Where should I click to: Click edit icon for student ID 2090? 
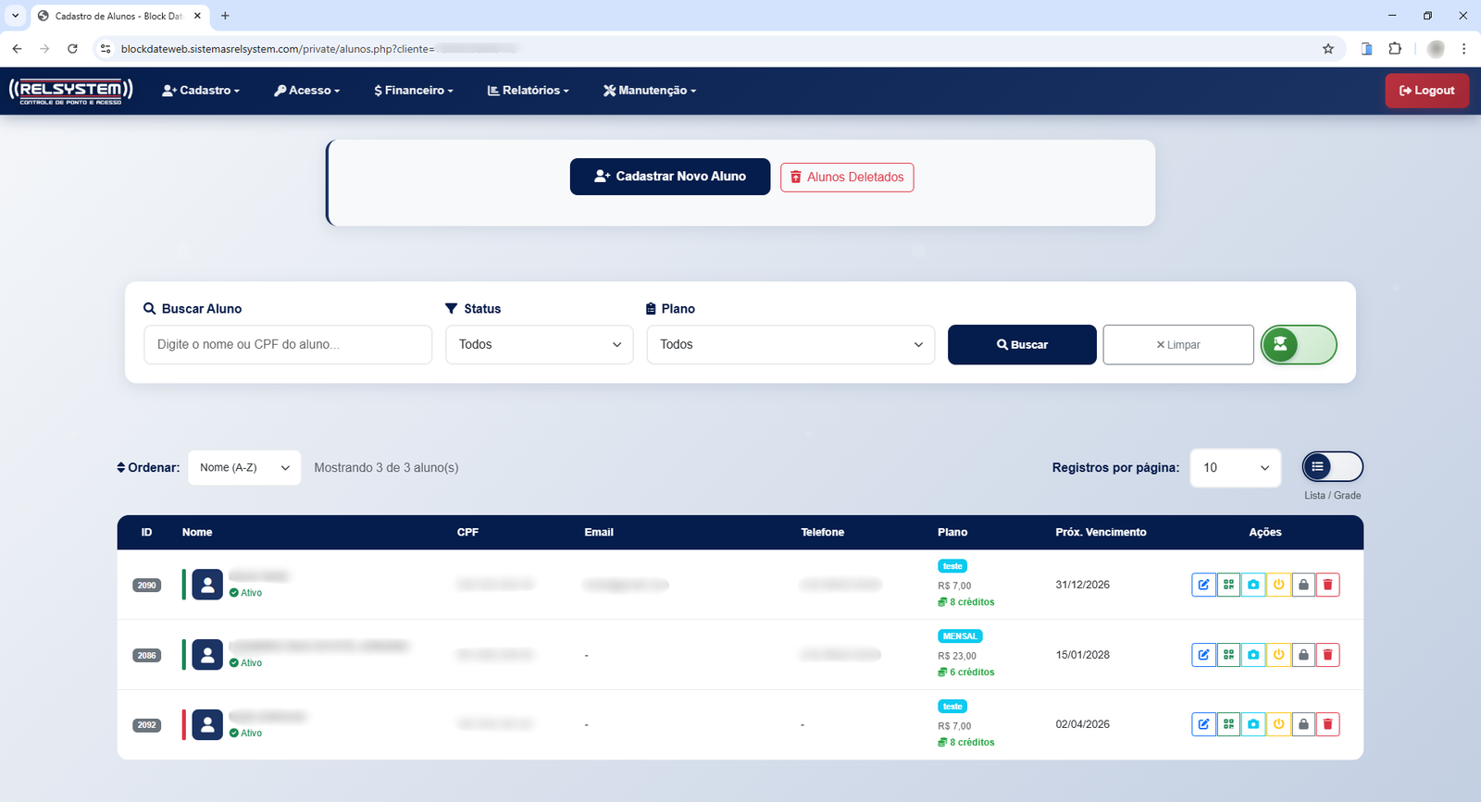click(1203, 585)
